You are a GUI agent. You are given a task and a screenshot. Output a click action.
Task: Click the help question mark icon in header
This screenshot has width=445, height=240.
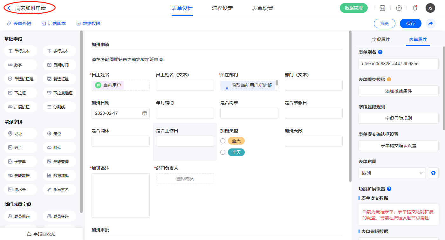tap(399, 8)
